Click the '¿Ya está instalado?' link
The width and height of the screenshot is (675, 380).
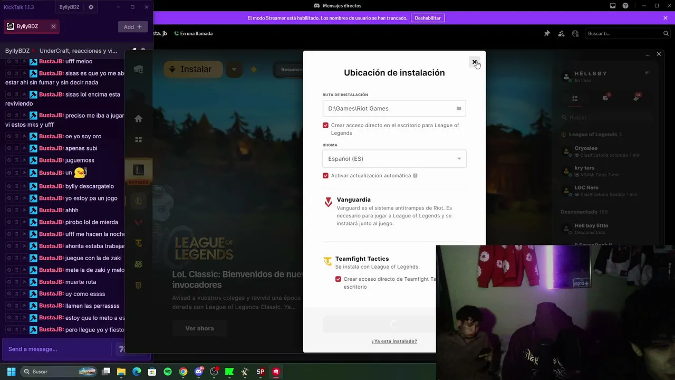click(394, 341)
